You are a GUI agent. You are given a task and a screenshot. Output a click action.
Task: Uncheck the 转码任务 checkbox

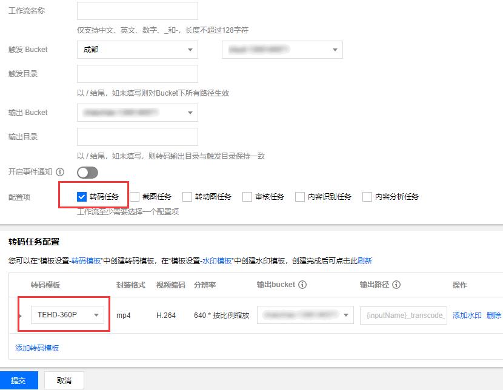[x=82, y=196]
